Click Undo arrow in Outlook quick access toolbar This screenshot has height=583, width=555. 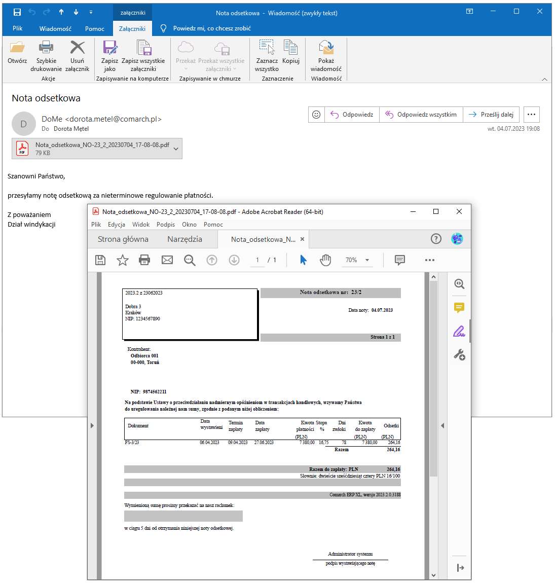pyautogui.click(x=32, y=12)
